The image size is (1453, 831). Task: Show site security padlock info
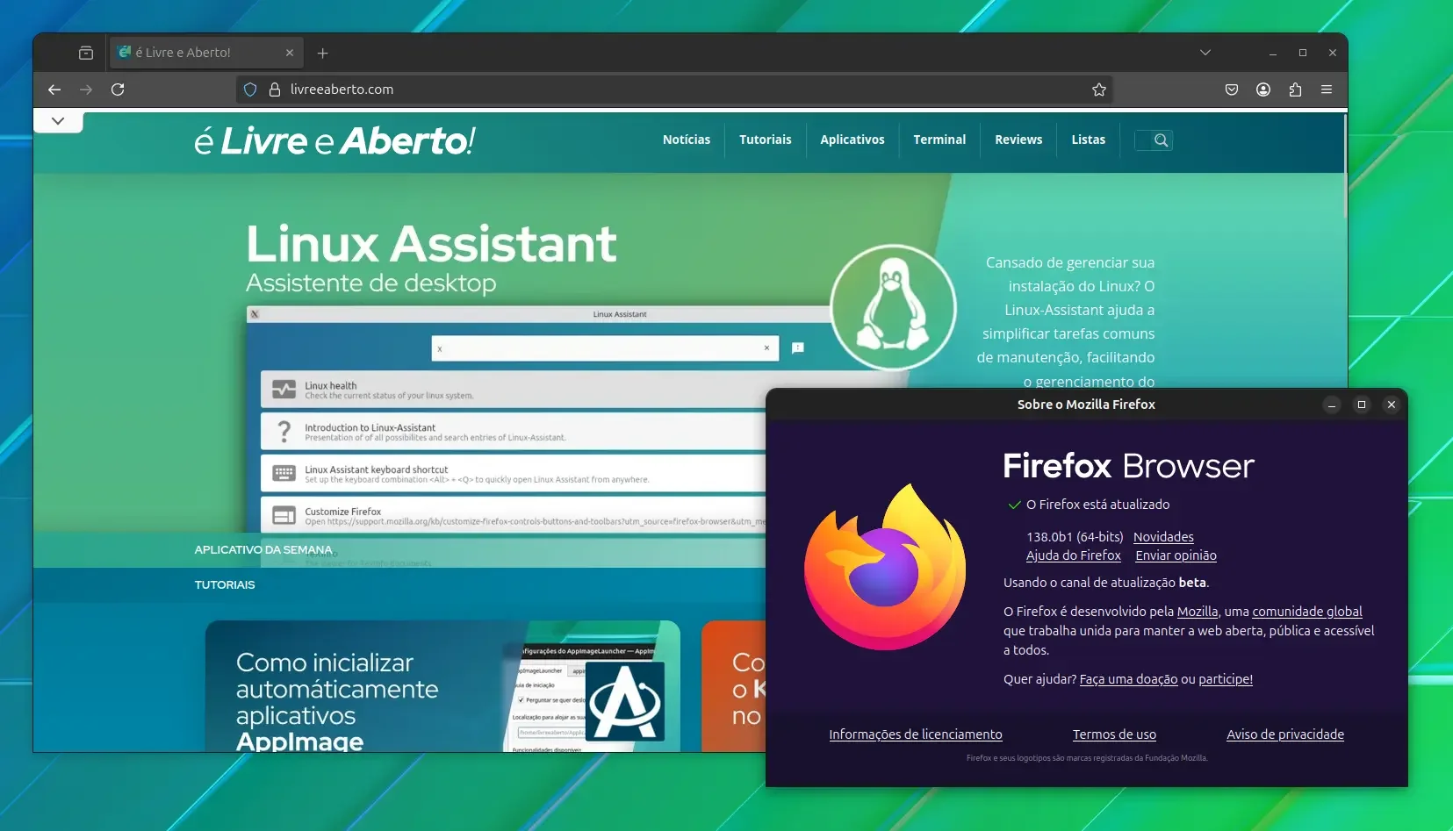point(275,90)
